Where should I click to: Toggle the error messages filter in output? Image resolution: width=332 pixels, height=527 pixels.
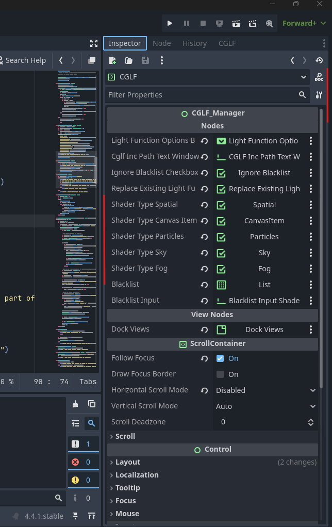[83, 462]
